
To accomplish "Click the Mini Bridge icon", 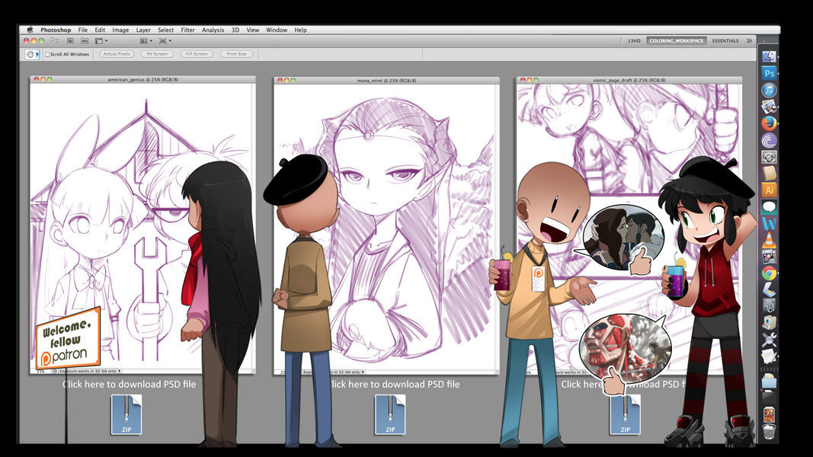I will pos(85,40).
